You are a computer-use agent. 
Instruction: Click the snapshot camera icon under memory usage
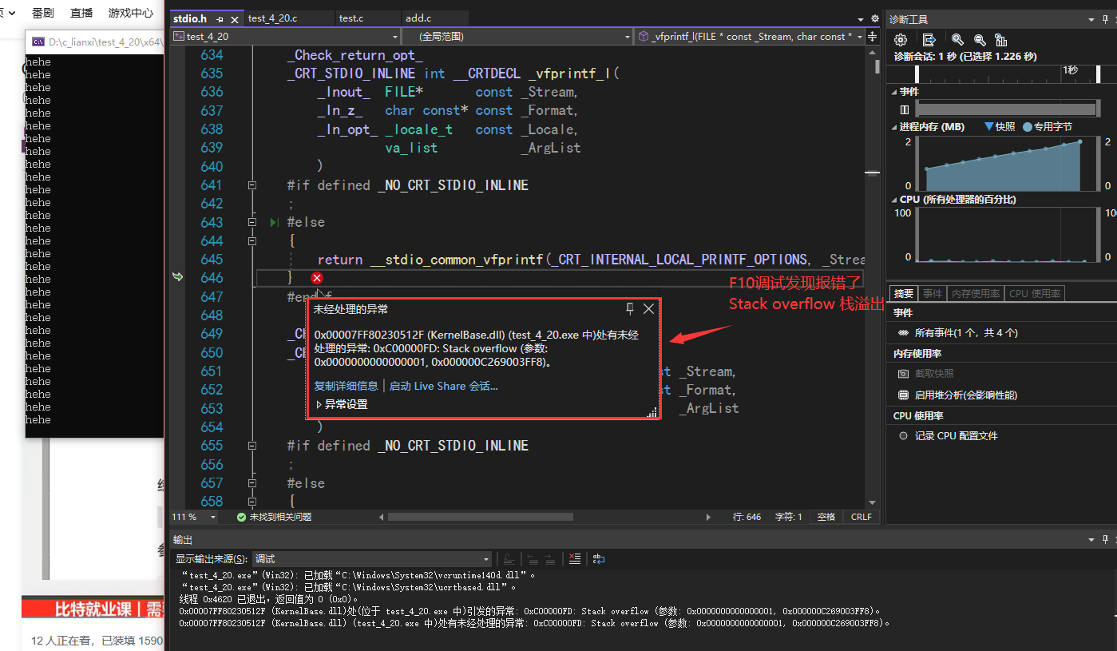point(904,374)
